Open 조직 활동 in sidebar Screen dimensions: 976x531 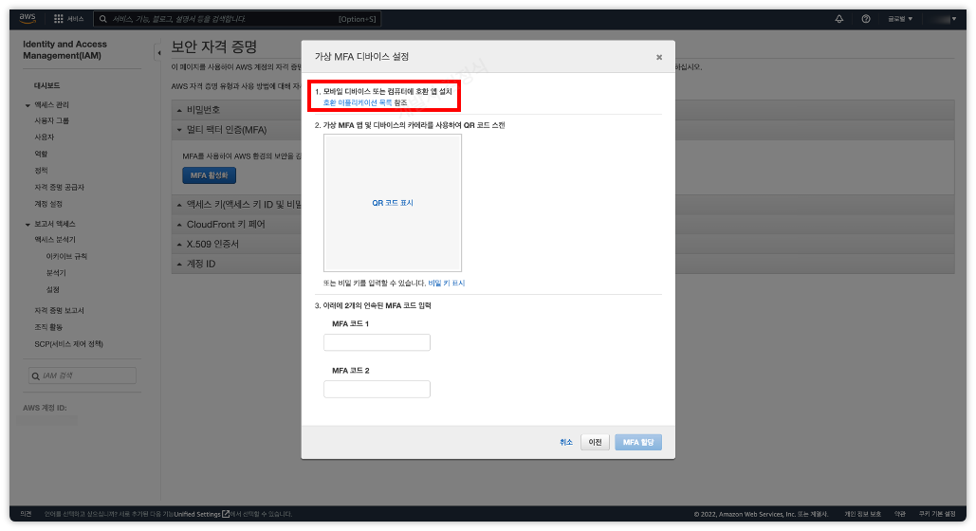coord(48,327)
